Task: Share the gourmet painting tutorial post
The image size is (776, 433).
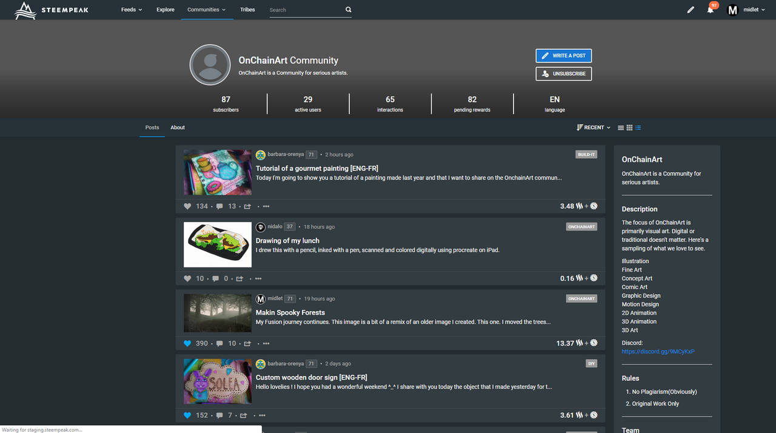Action: (247, 206)
